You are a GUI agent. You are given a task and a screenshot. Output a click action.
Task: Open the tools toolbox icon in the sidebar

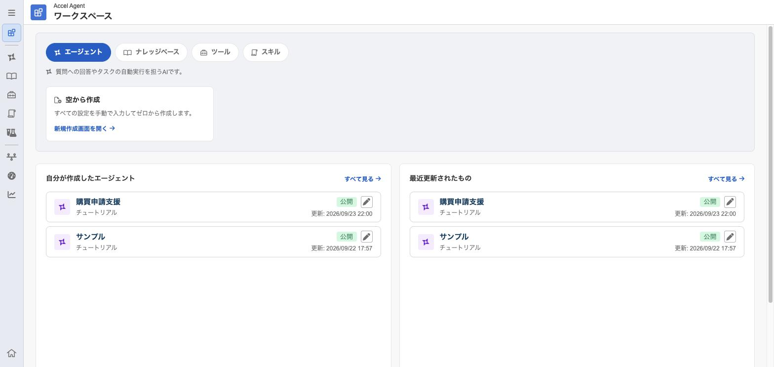(11, 95)
